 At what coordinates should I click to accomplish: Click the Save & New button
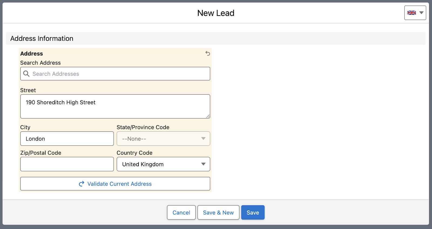point(218,213)
